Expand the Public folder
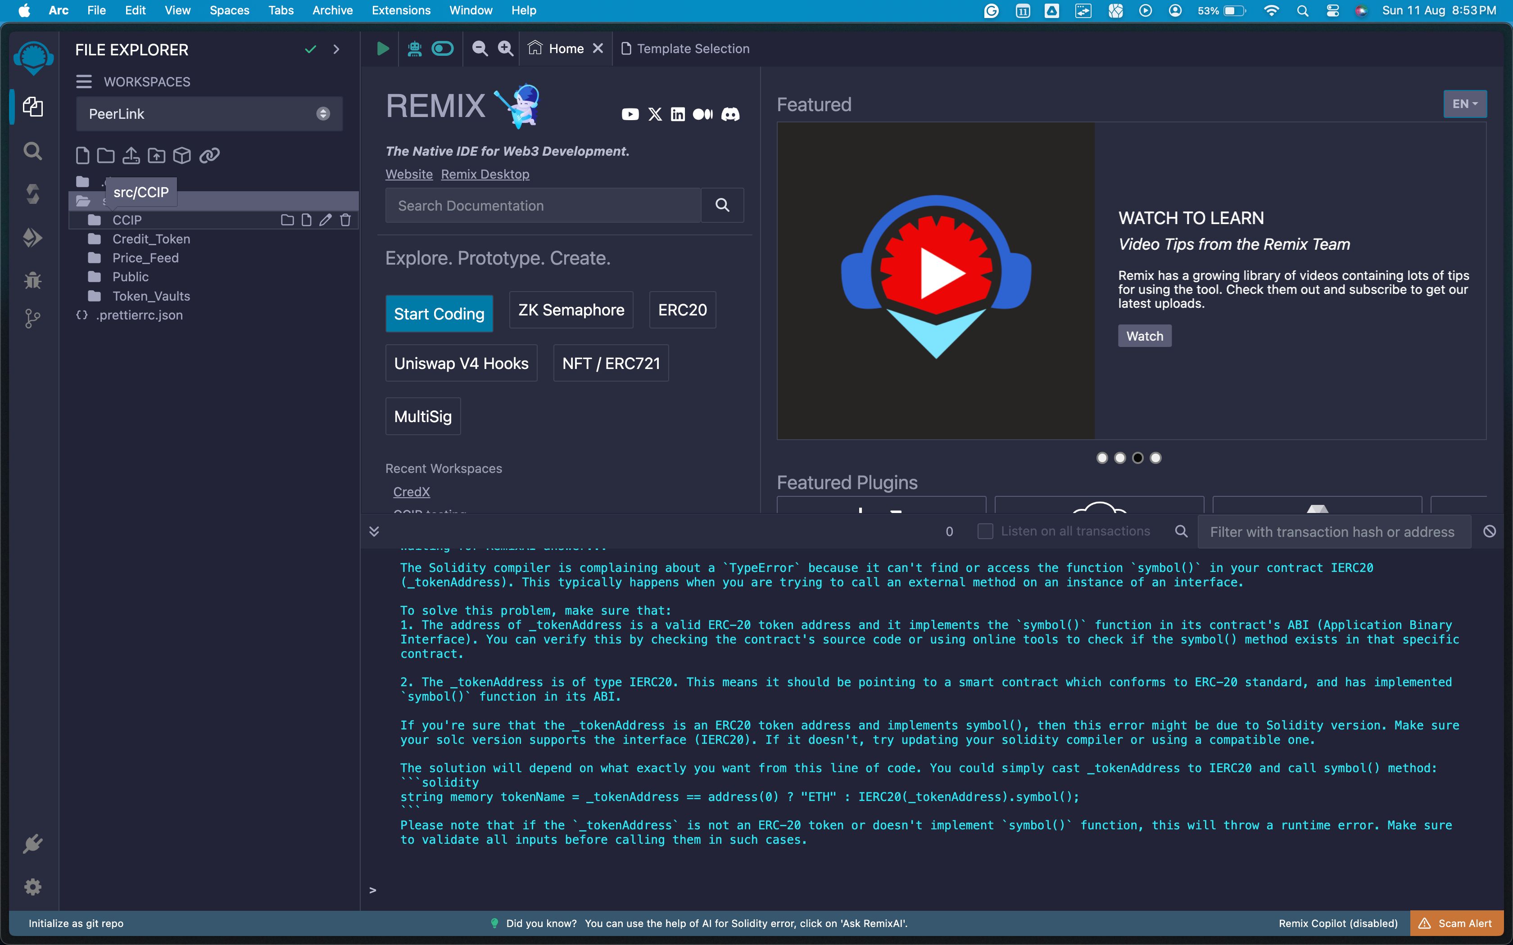Screen dimensions: 1513x945 (x=131, y=277)
